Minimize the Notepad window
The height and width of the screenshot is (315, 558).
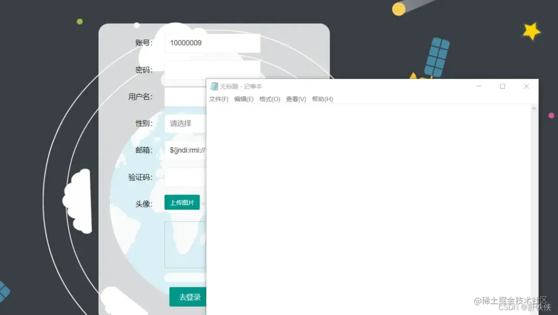click(x=479, y=86)
